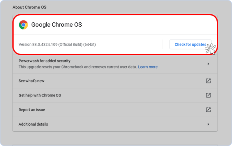Open Get help with Chrome OS label
The height and width of the screenshot is (146, 232).
pyautogui.click(x=40, y=95)
